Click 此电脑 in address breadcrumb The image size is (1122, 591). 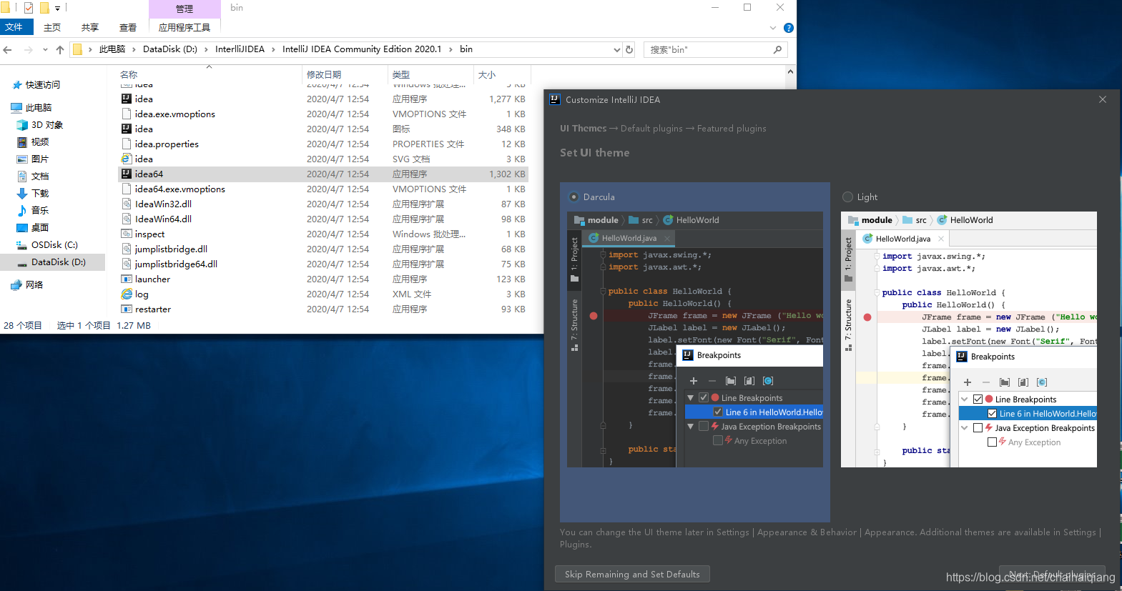pyautogui.click(x=112, y=49)
